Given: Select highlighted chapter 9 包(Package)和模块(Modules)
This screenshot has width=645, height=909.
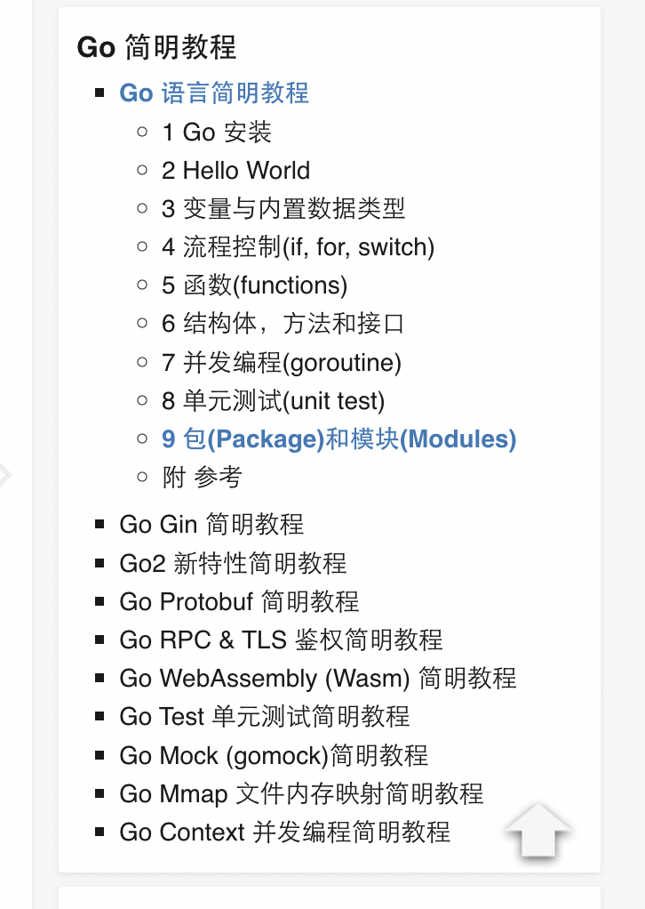Looking at the screenshot, I should 338,439.
